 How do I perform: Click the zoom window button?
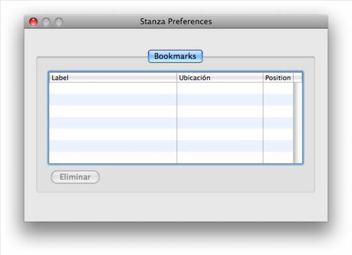[x=59, y=22]
